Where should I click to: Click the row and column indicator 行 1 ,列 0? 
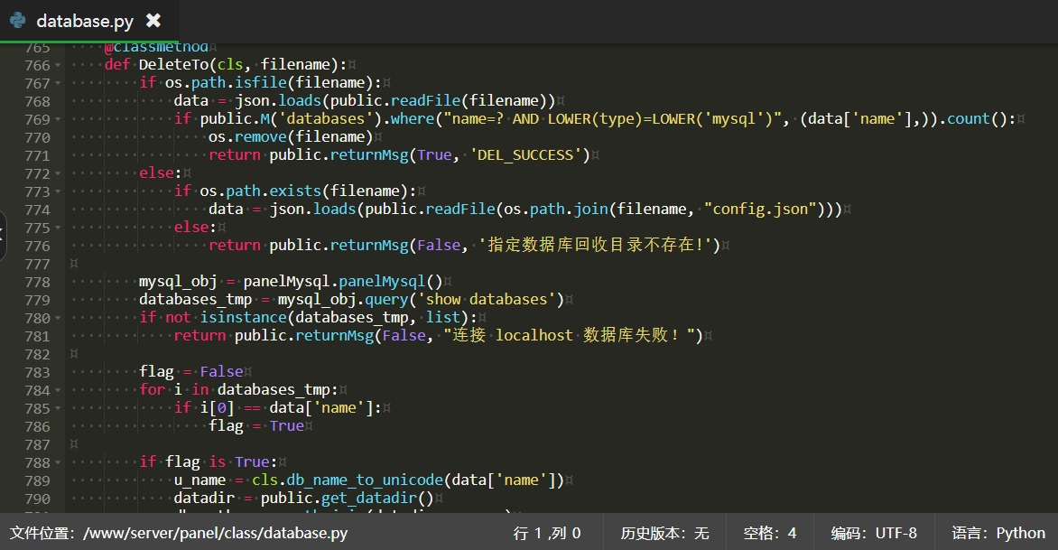click(x=547, y=533)
